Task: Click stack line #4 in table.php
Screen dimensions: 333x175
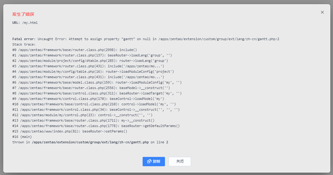Action: pos(93,72)
